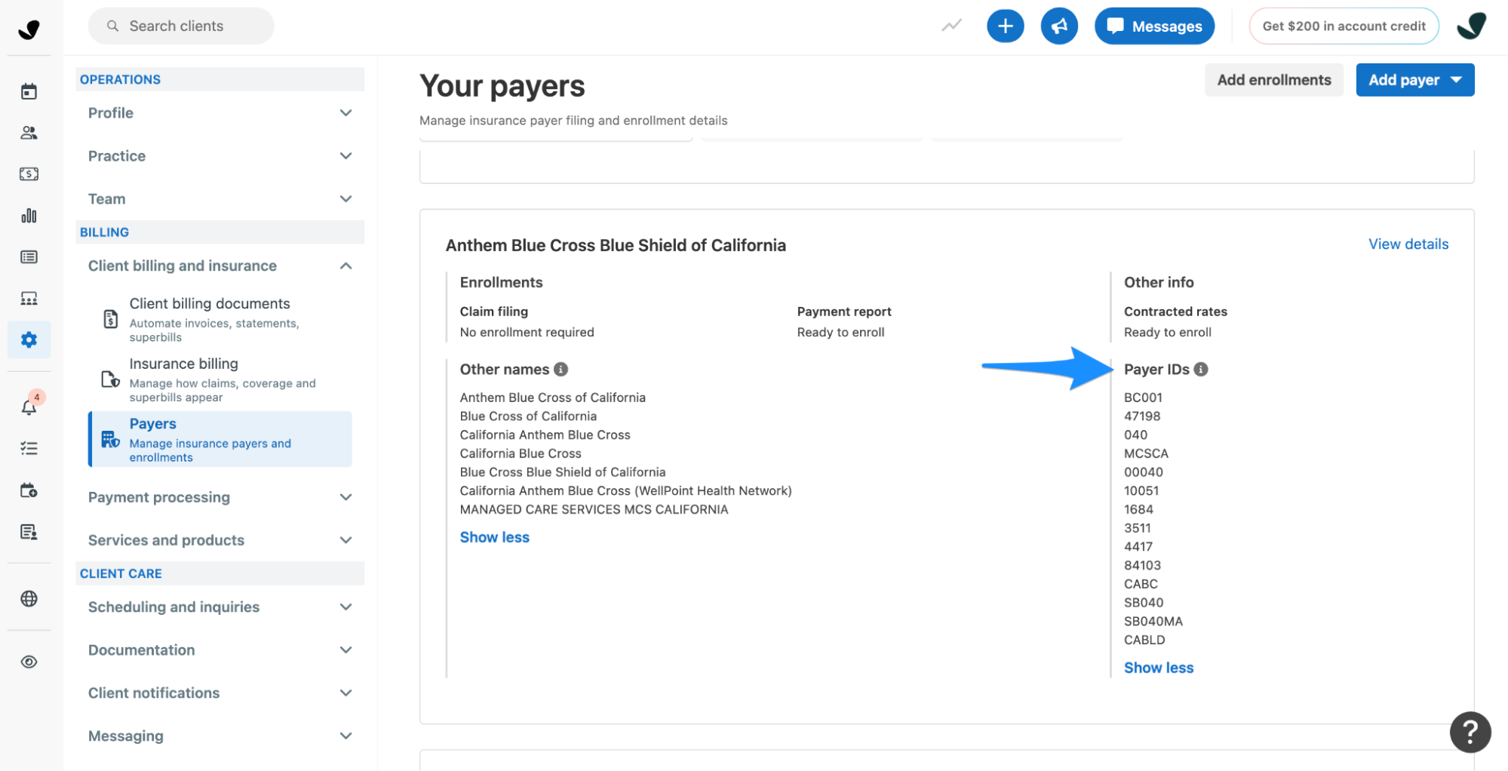Open the Messages button

1153,26
